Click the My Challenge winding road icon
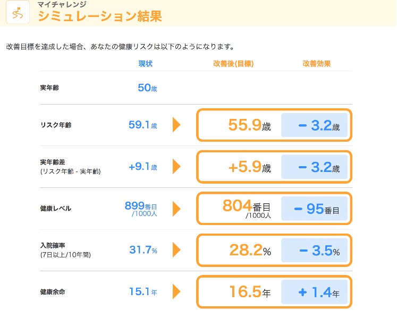Screen dimensions: 397x319 tap(18, 12)
